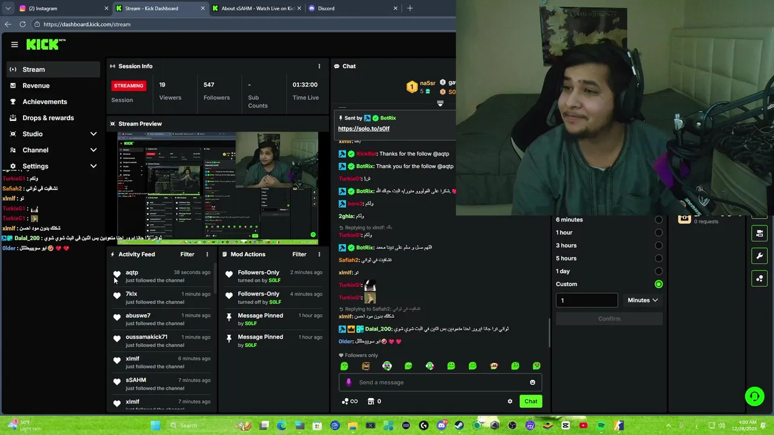Screen dimensions: 774x435
Task: Select the 5 hours radio option
Action: pyautogui.click(x=659, y=259)
